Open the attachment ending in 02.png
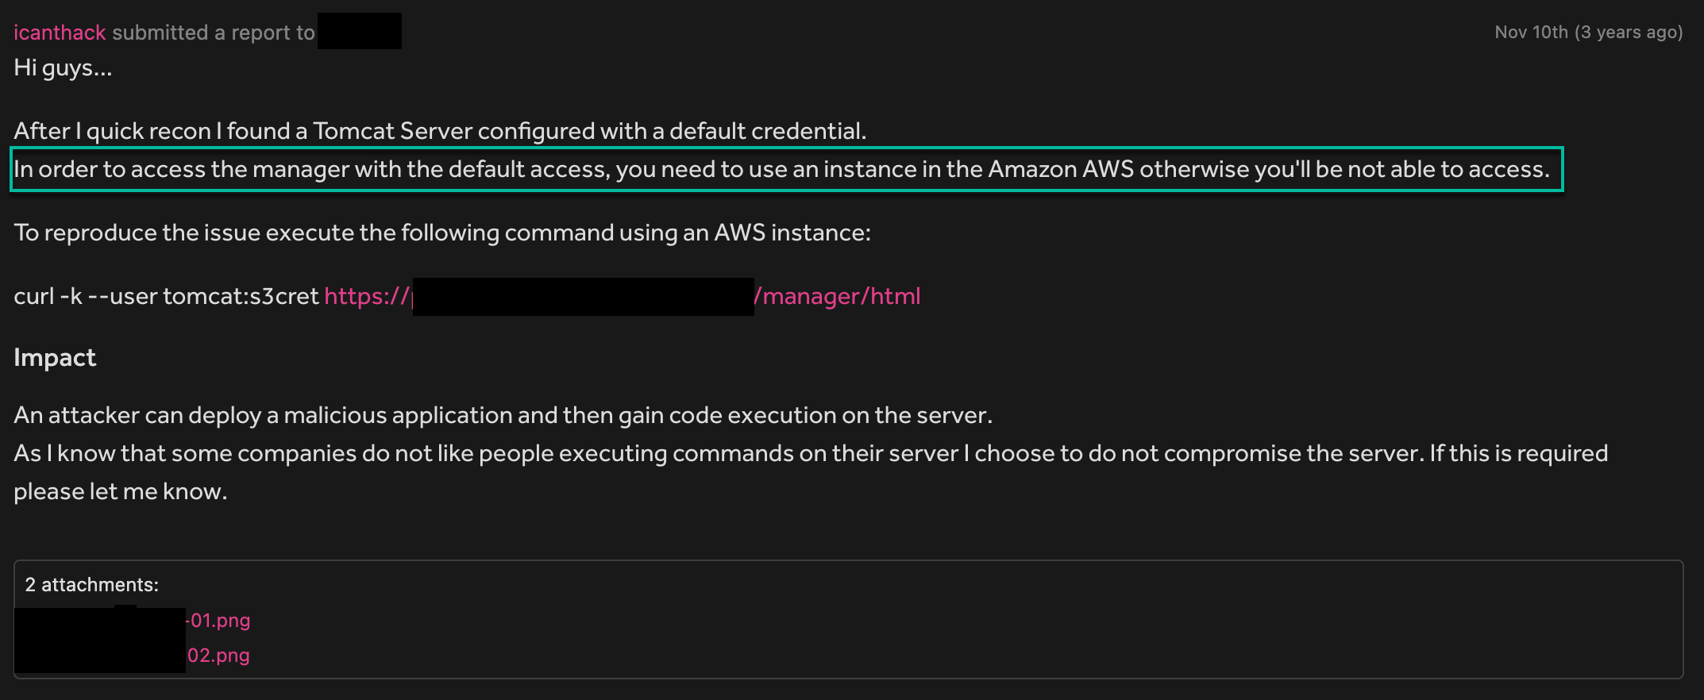The height and width of the screenshot is (700, 1704). tap(218, 656)
